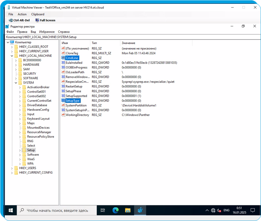Click the Компьютер computer icon
Viewport: 261px width, 221px height.
[x=12, y=42]
